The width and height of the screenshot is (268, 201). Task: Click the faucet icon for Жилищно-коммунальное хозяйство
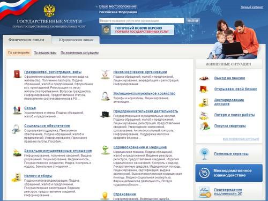point(105,96)
